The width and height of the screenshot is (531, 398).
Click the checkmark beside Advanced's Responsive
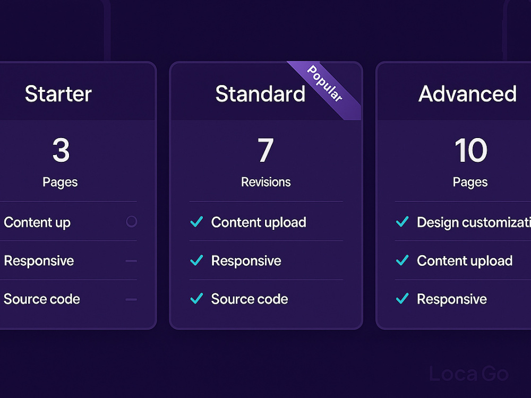coord(402,298)
